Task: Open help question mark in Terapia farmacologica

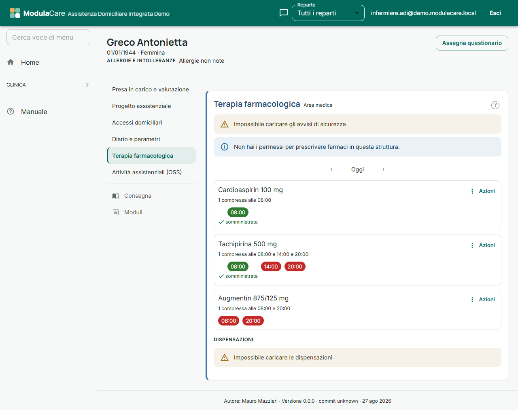Action: click(495, 105)
